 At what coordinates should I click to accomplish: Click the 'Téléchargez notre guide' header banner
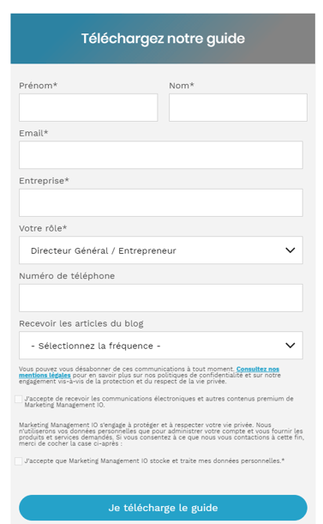click(x=163, y=39)
